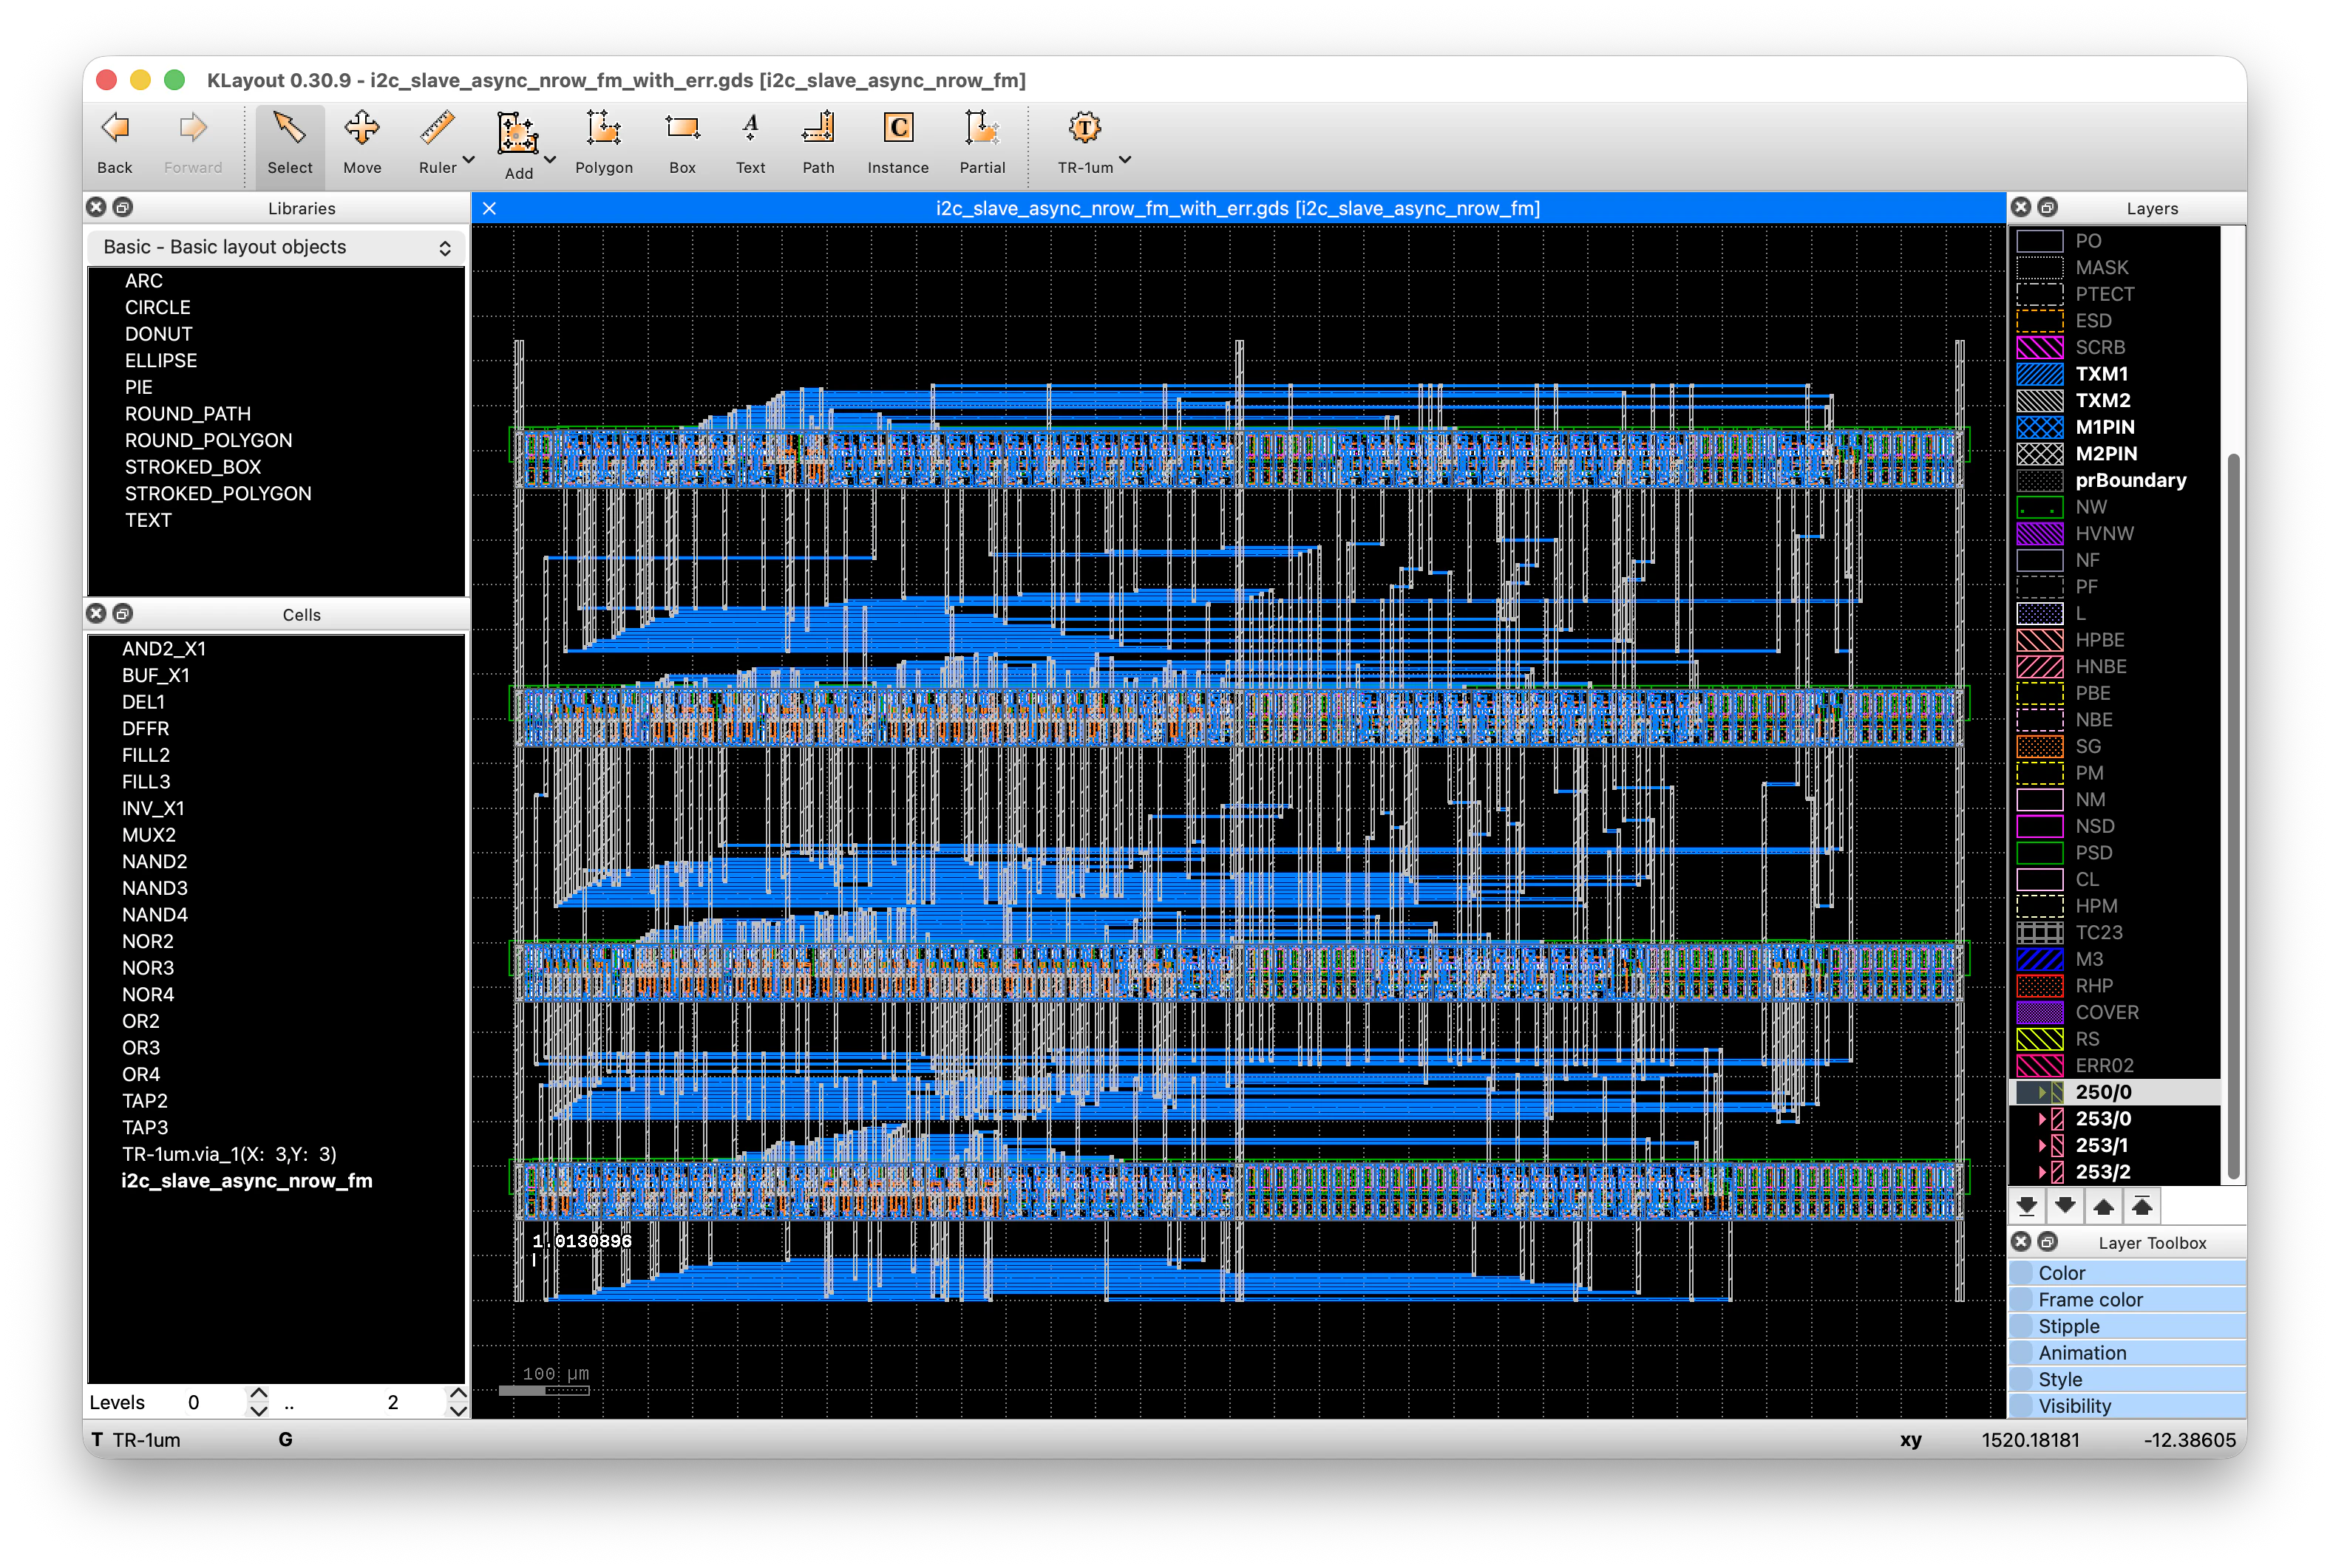
Task: Move selected layer up one
Action: tap(2103, 1206)
